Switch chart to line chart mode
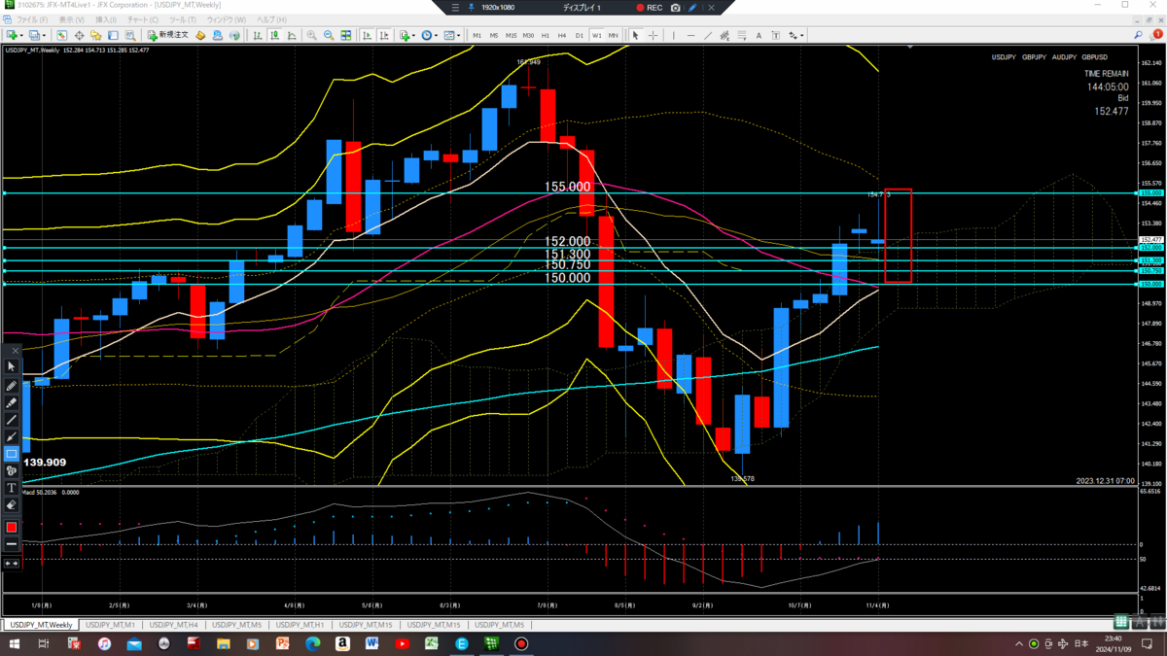This screenshot has height=656, width=1167. coord(292,35)
